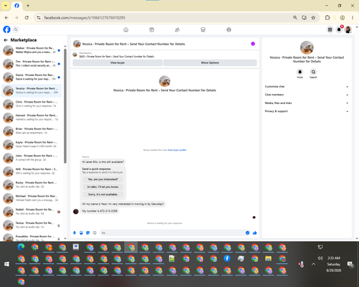
Task: Open the taskbar volume speaker icon
Action: (x=320, y=258)
